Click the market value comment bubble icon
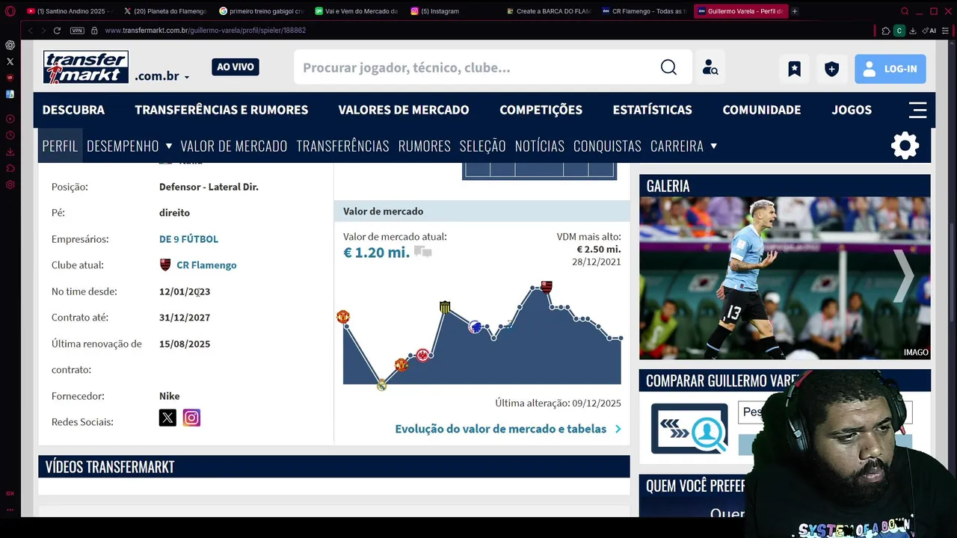This screenshot has height=538, width=957. (423, 252)
